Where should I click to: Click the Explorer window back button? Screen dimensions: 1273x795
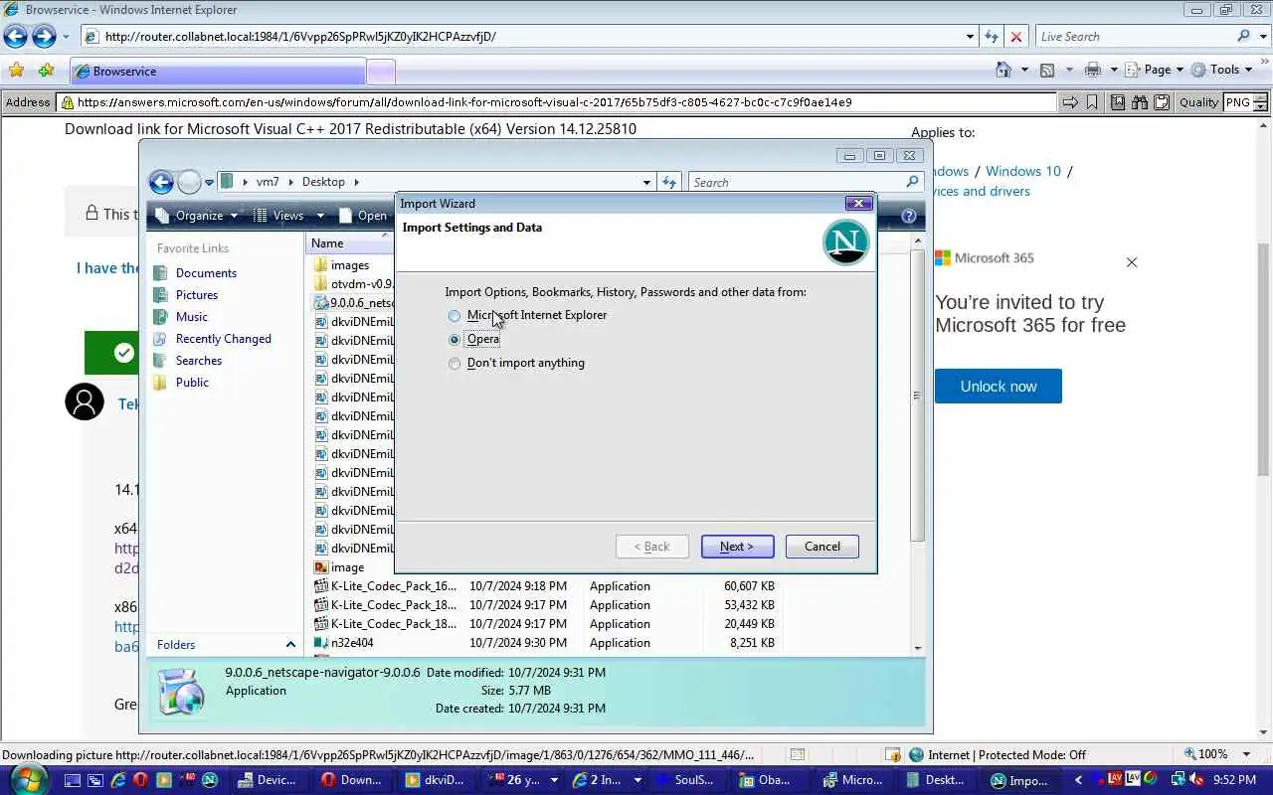coord(161,182)
